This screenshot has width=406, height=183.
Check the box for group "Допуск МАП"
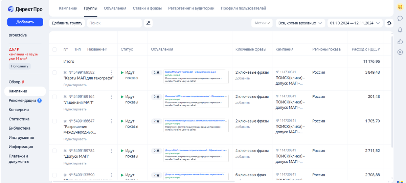click(54, 151)
